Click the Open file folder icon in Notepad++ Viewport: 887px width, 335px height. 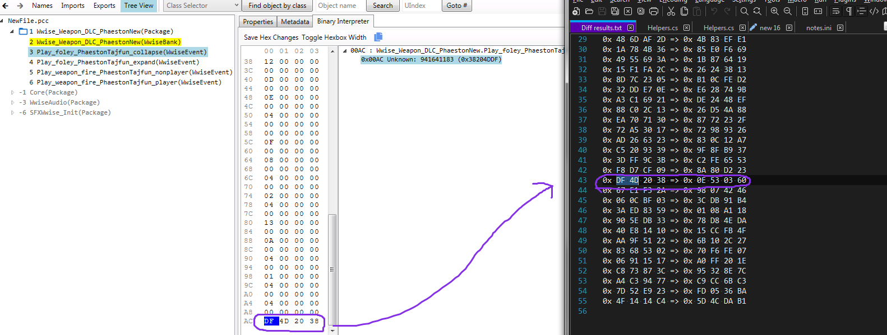[x=589, y=11]
